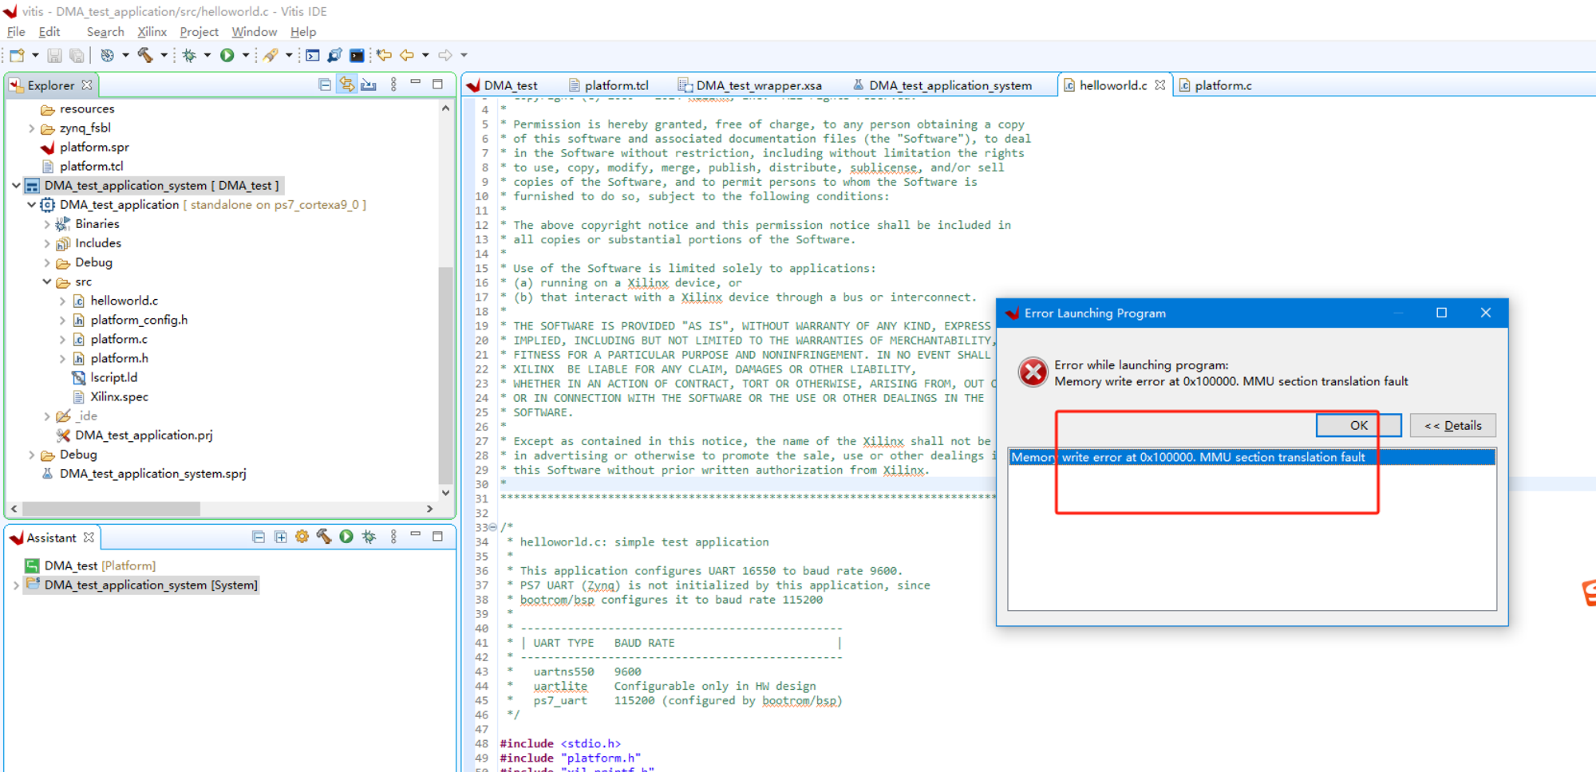Click the Details button in error dialog
Image resolution: width=1596 pixels, height=772 pixels.
[x=1452, y=425]
